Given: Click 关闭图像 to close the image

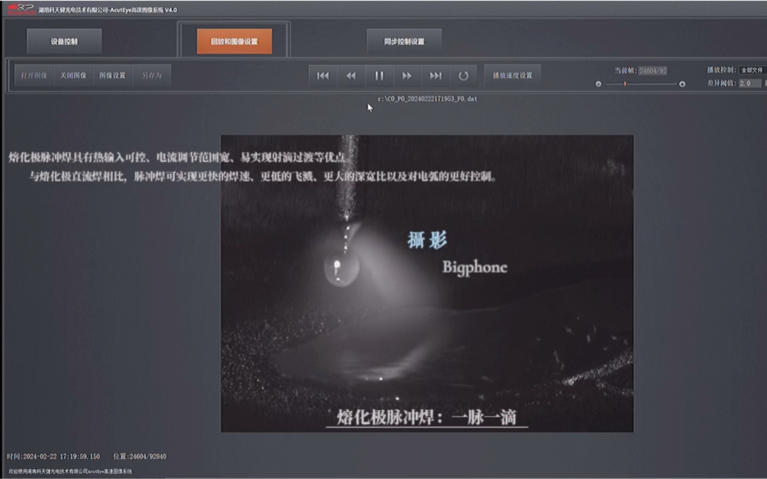Looking at the screenshot, I should point(73,75).
